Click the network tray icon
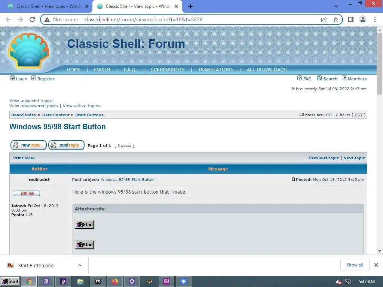The width and height of the screenshot is (383, 287). (348, 282)
